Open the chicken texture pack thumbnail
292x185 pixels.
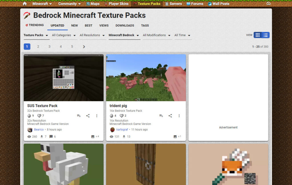point(64,164)
